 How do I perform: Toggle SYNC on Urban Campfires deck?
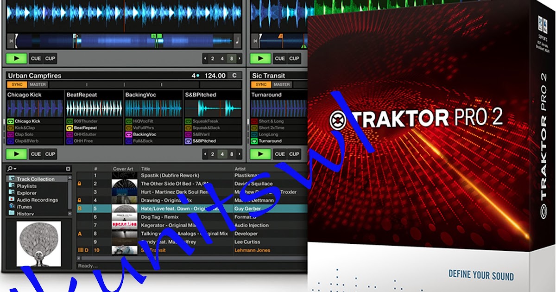(x=17, y=85)
